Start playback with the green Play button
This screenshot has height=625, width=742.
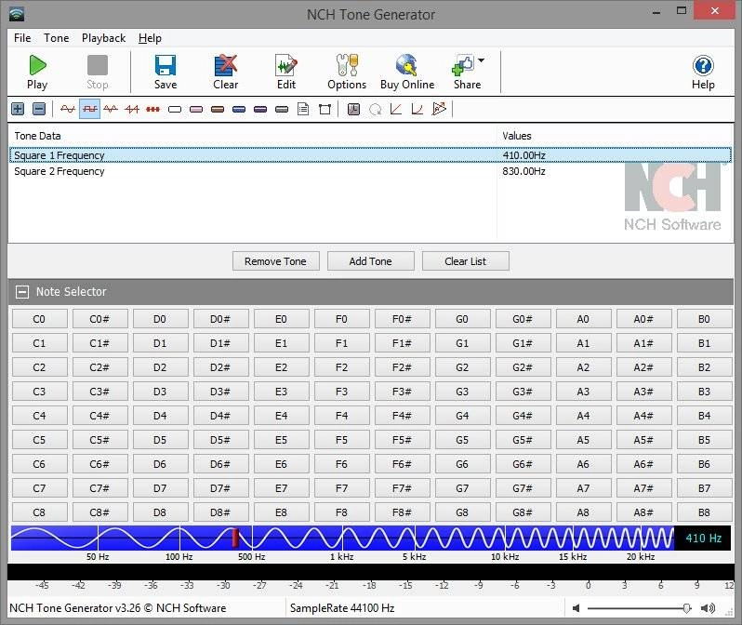(37, 72)
